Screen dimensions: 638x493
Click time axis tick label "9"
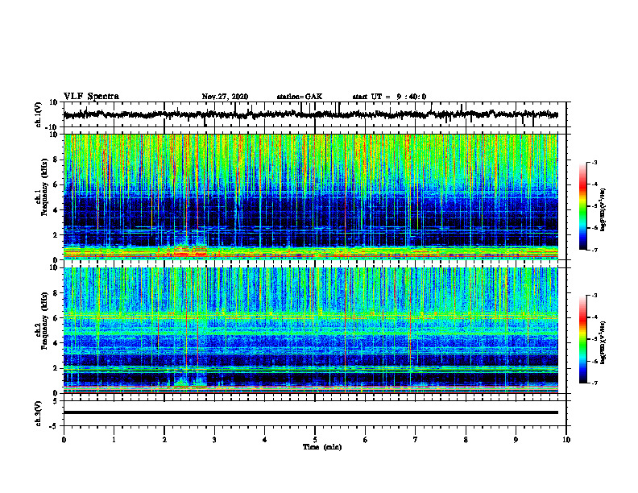[516, 440]
